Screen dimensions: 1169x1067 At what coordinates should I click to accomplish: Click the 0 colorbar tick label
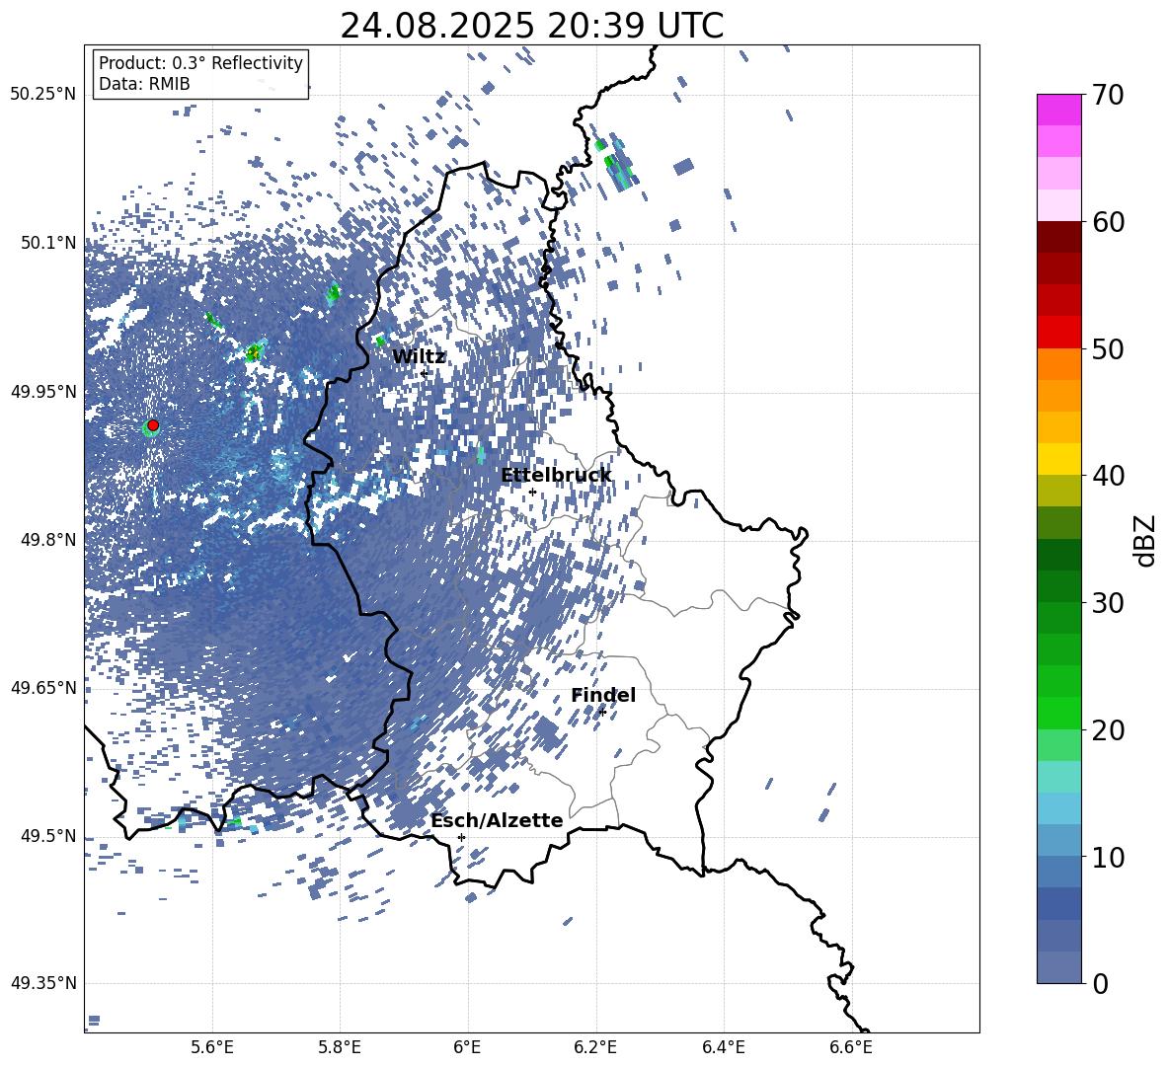pyautogui.click(x=1101, y=983)
